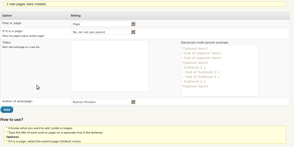This screenshot has width=294, height=147.
Task: Click the arrow icon on the Ramon Fincken selector
Action: (x=133, y=102)
